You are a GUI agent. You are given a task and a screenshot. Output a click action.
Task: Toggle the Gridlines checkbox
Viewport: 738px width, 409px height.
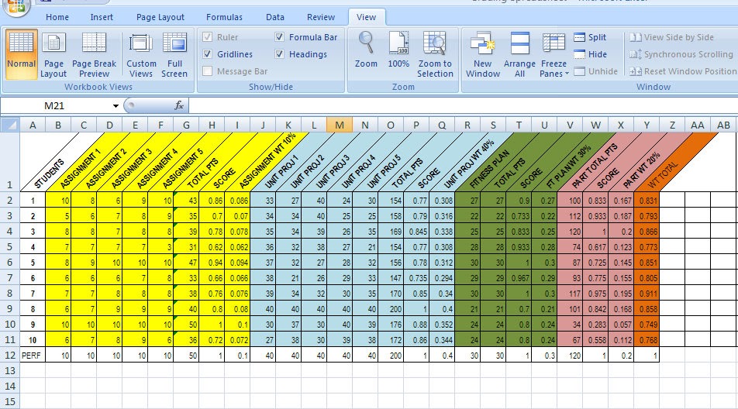[207, 54]
